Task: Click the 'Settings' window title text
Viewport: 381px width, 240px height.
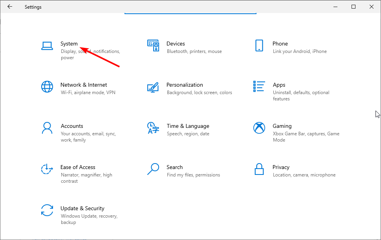Action: pyautogui.click(x=33, y=7)
